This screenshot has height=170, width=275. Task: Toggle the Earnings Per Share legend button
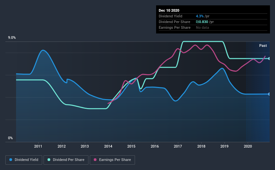point(112,160)
